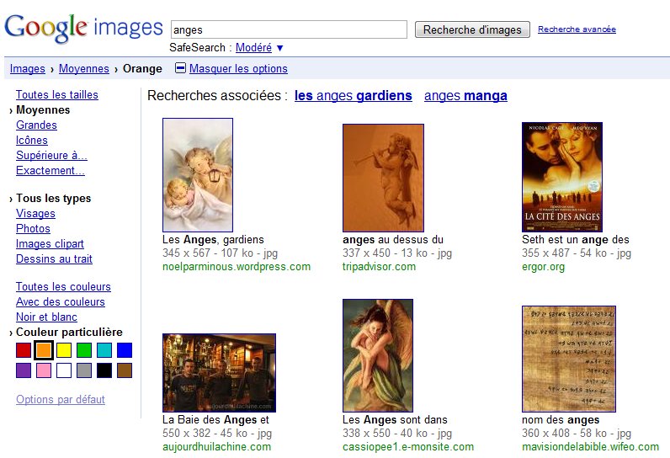
Task: Open Exactement... size option
Action: 50,170
